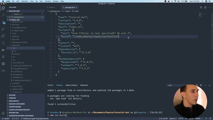213x120 pixels.
Task: Expand the Docker Containers section
Action: click(26, 104)
